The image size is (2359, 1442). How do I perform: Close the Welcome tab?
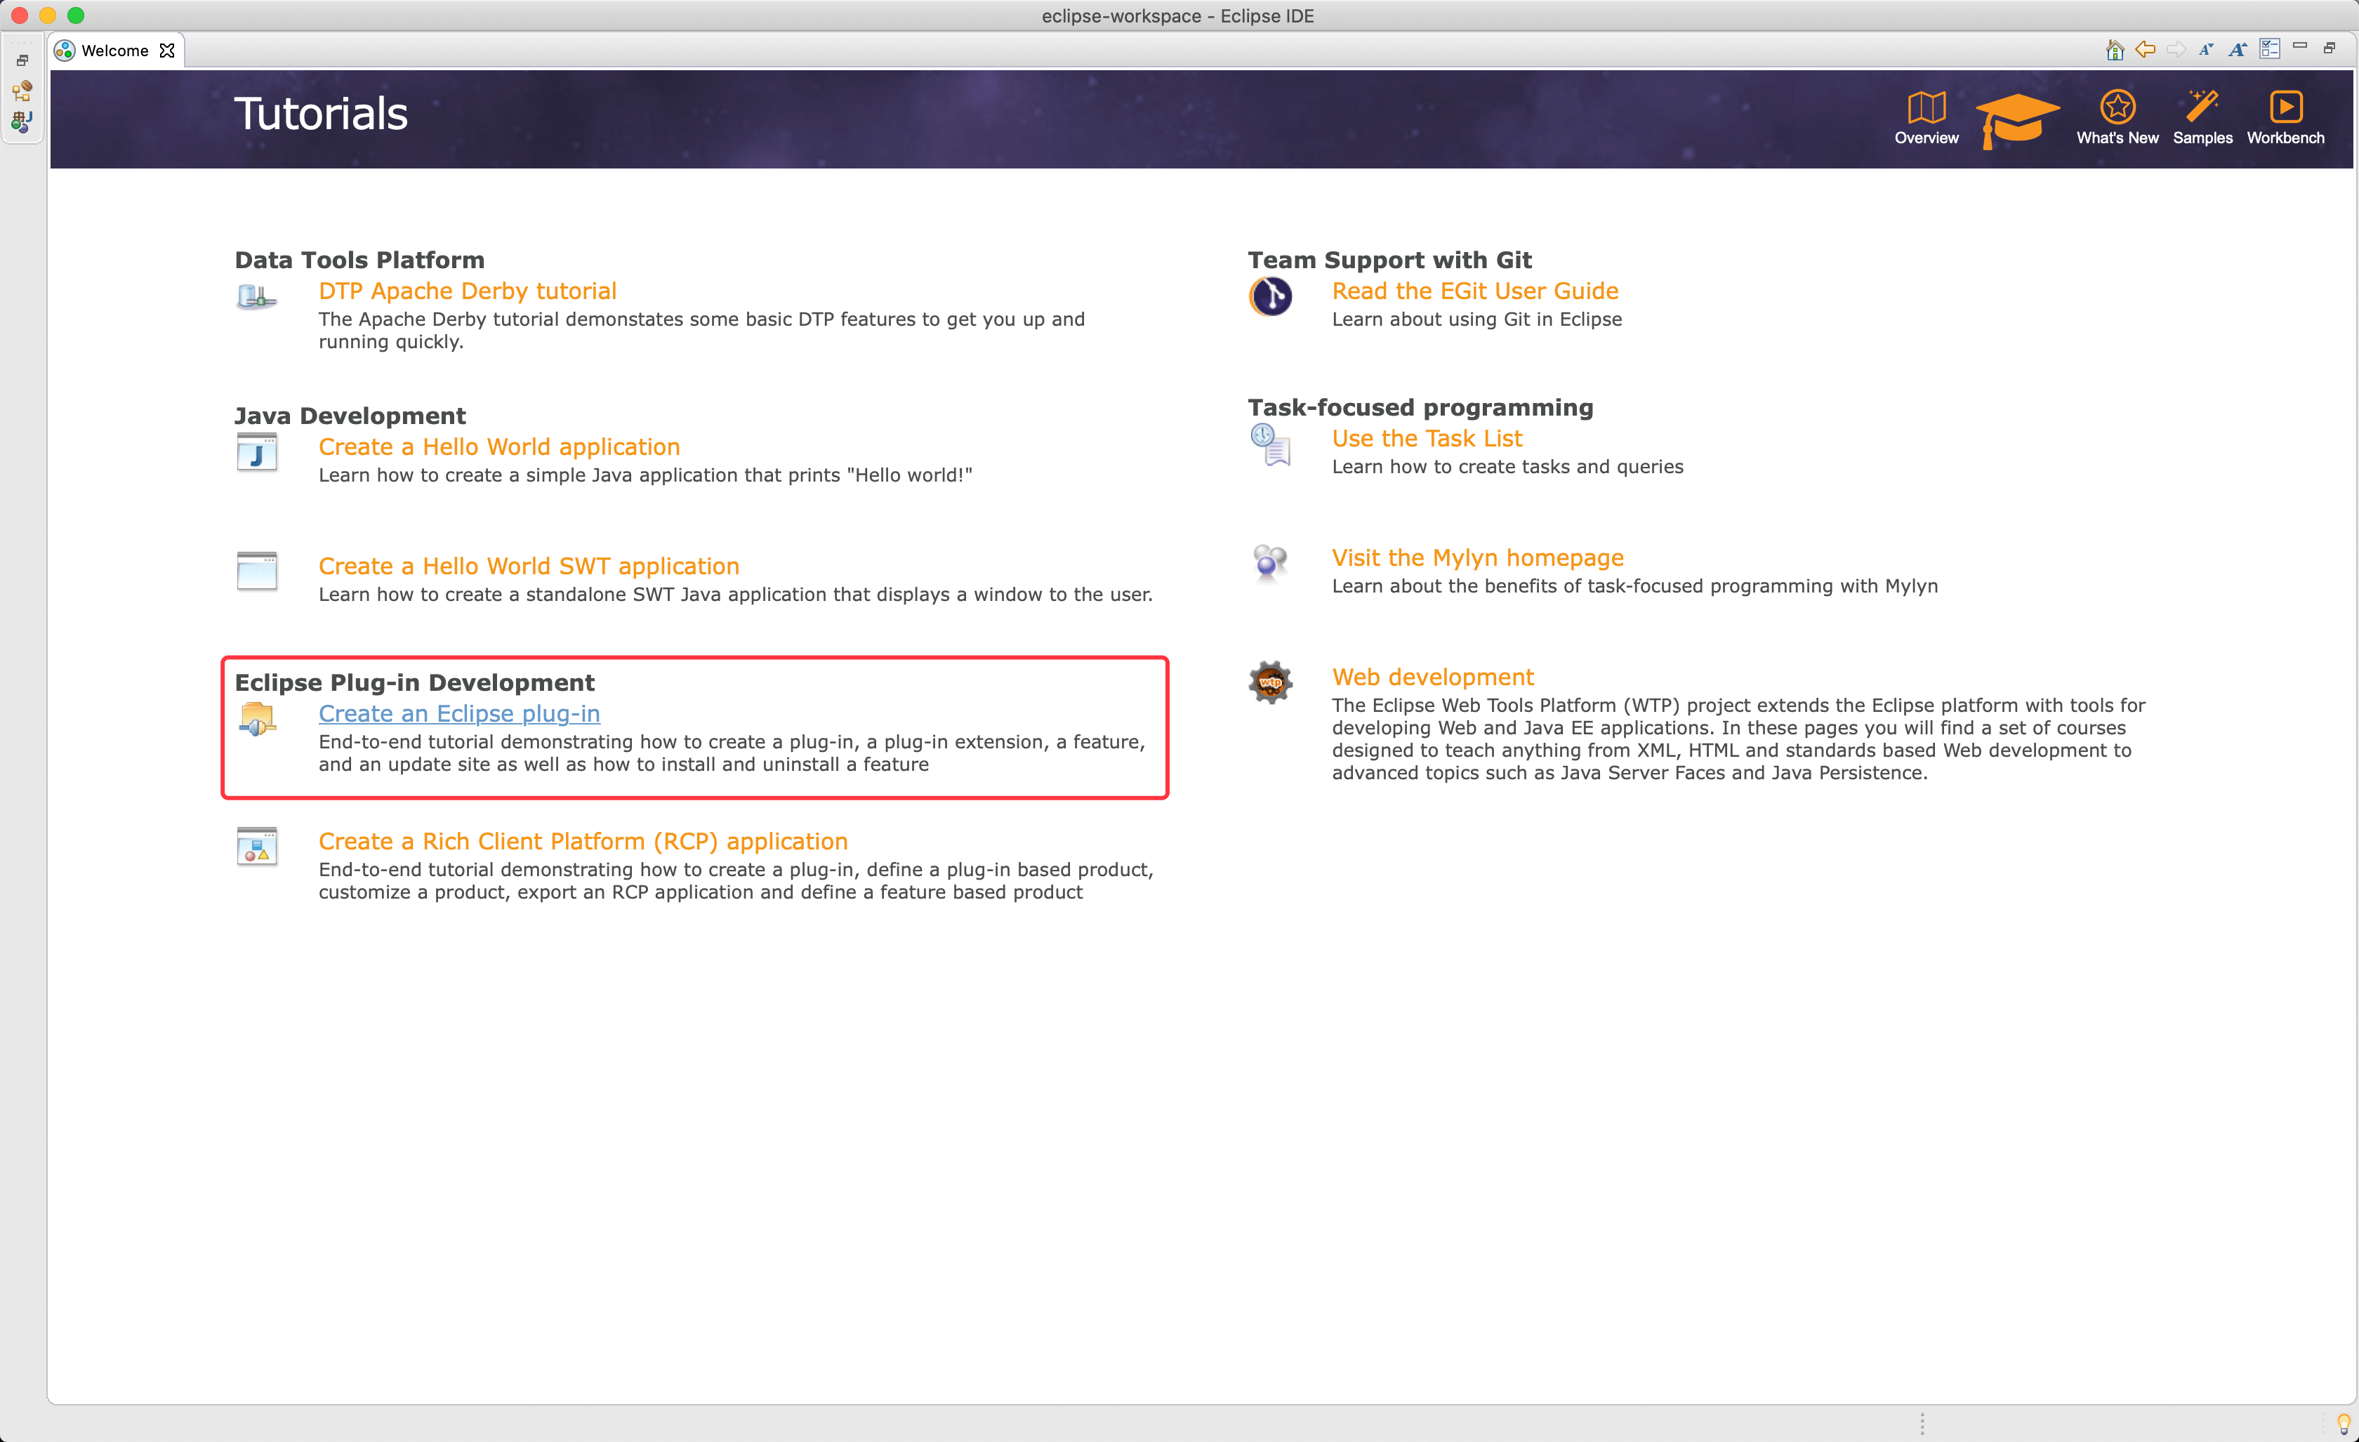[168, 51]
